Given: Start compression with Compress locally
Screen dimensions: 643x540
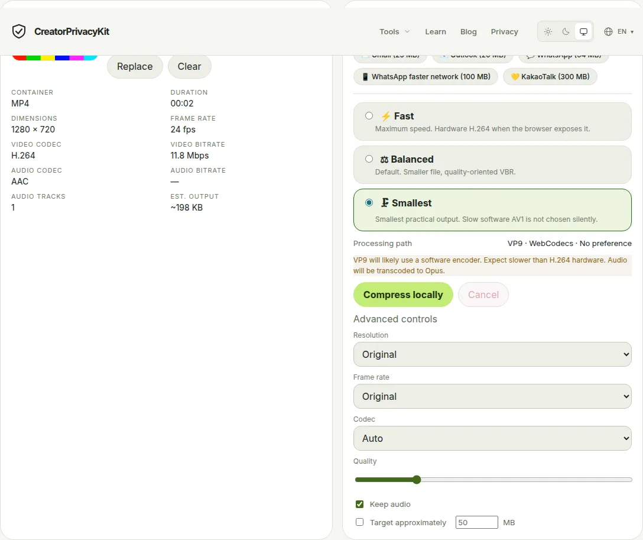Looking at the screenshot, I should (403, 295).
